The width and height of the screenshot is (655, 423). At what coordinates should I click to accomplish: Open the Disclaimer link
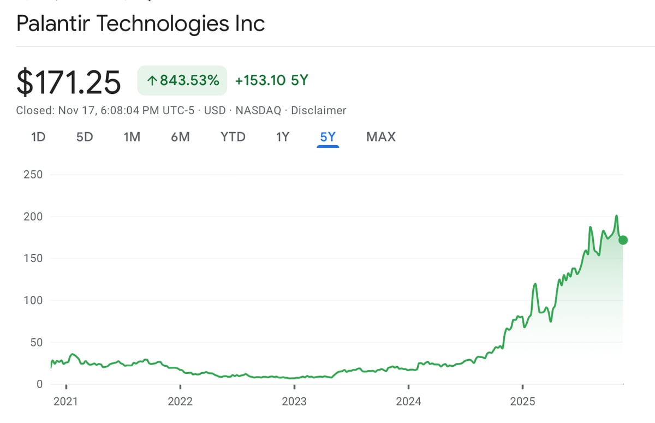(318, 110)
